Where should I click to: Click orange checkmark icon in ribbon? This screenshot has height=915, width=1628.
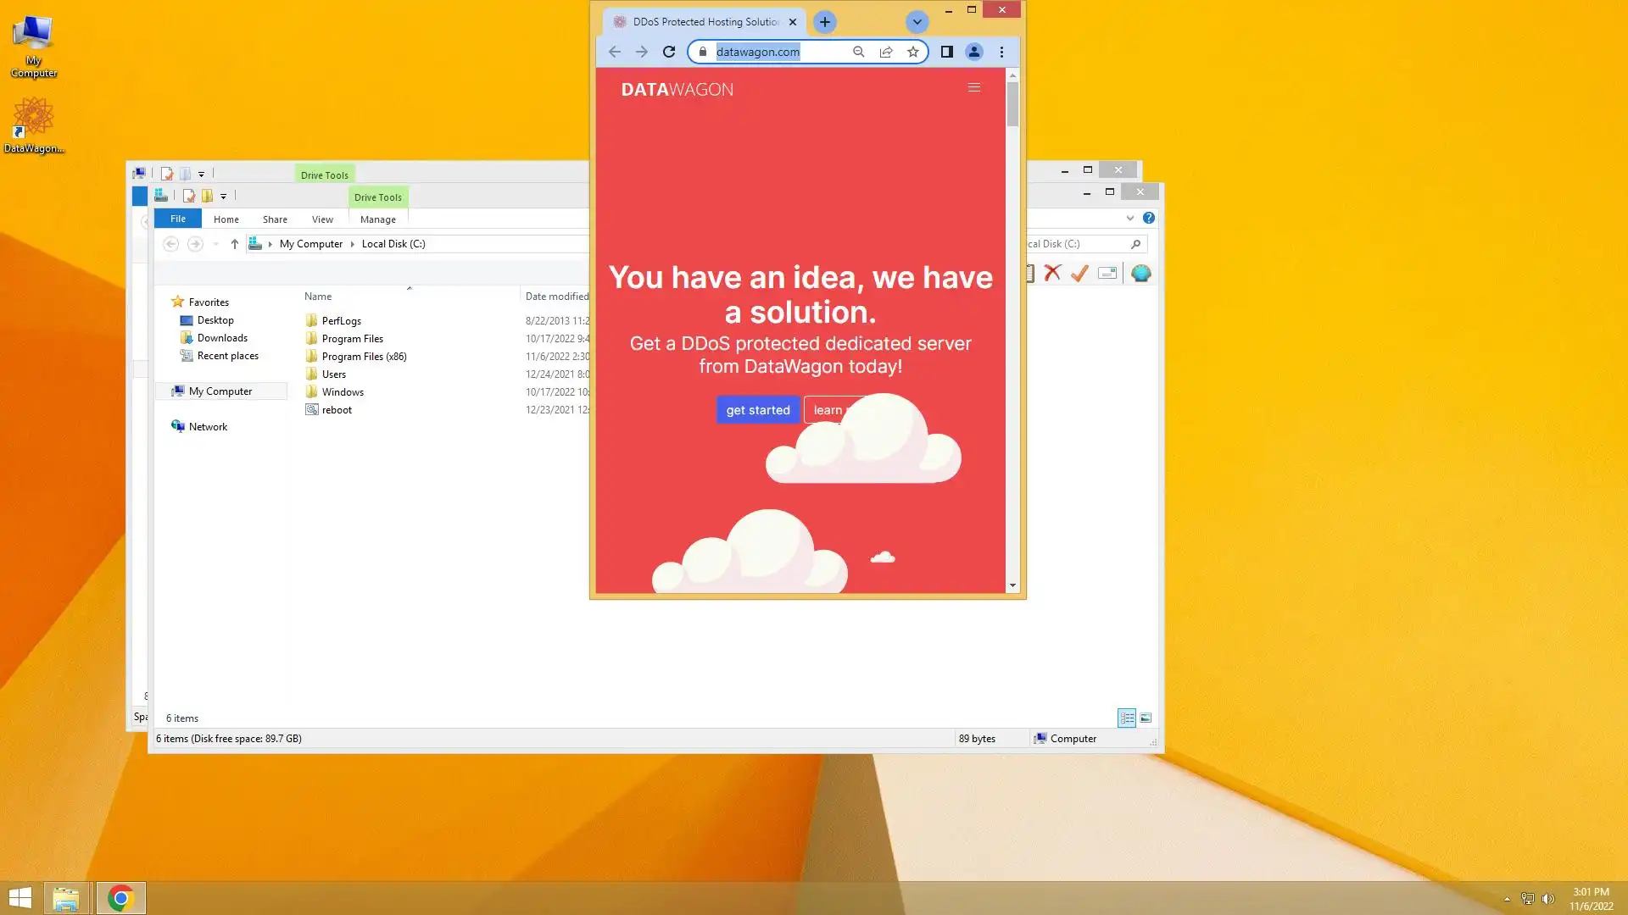[x=1079, y=273]
